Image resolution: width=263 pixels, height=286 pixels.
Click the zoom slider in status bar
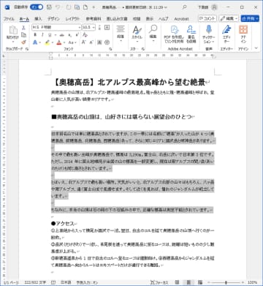tap(226, 282)
